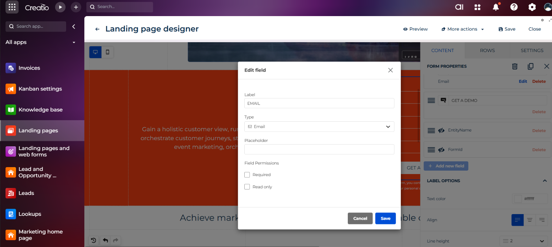
Task: Pick the Text color swatch
Action: pyautogui.click(x=518, y=199)
